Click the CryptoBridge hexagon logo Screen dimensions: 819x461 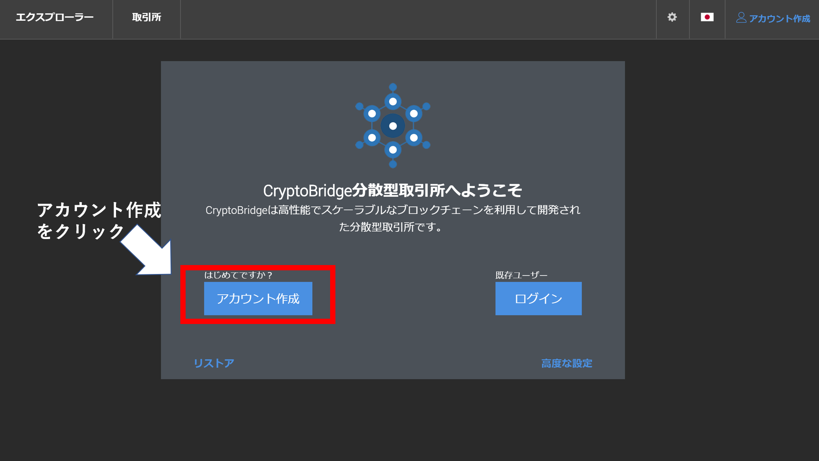[x=393, y=126]
